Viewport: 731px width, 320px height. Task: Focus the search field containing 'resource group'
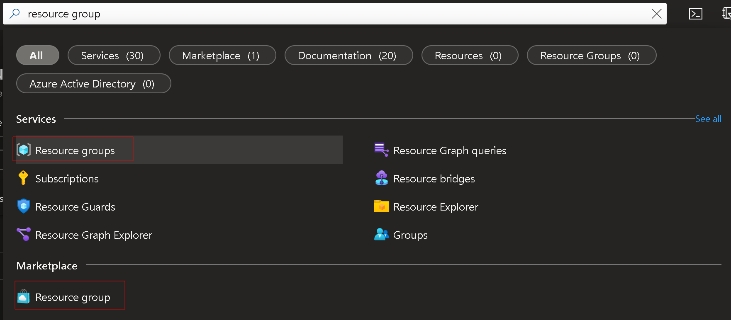[x=335, y=14]
